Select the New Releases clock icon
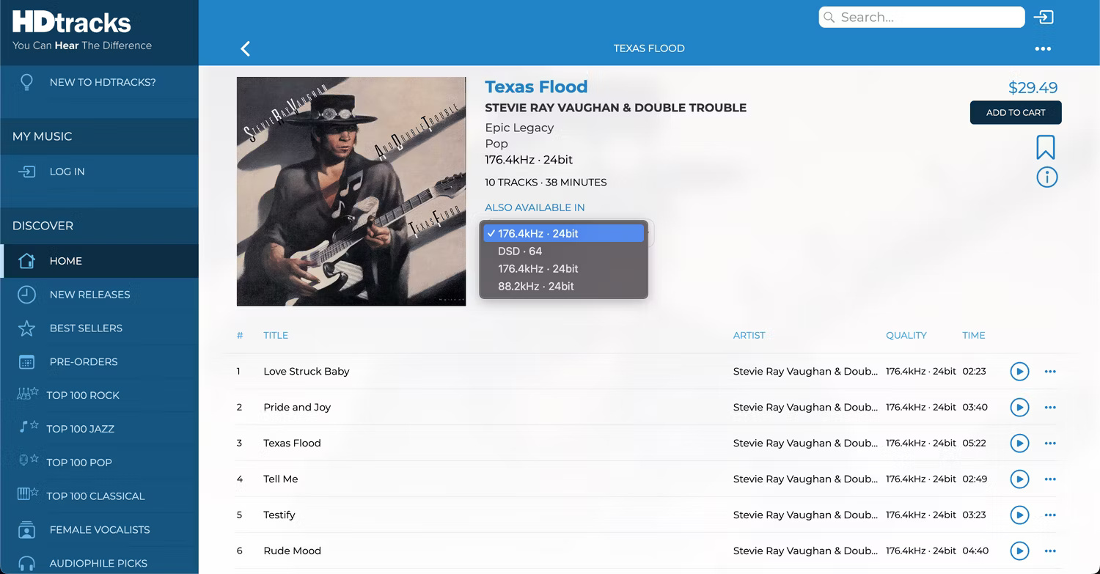Screen dimensions: 1100x574 point(25,295)
